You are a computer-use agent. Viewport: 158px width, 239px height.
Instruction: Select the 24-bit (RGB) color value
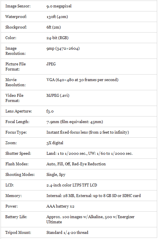coord(57,38)
